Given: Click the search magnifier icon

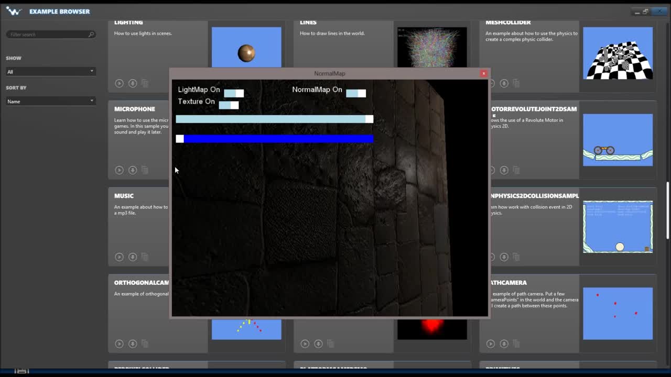Looking at the screenshot, I should [91, 35].
